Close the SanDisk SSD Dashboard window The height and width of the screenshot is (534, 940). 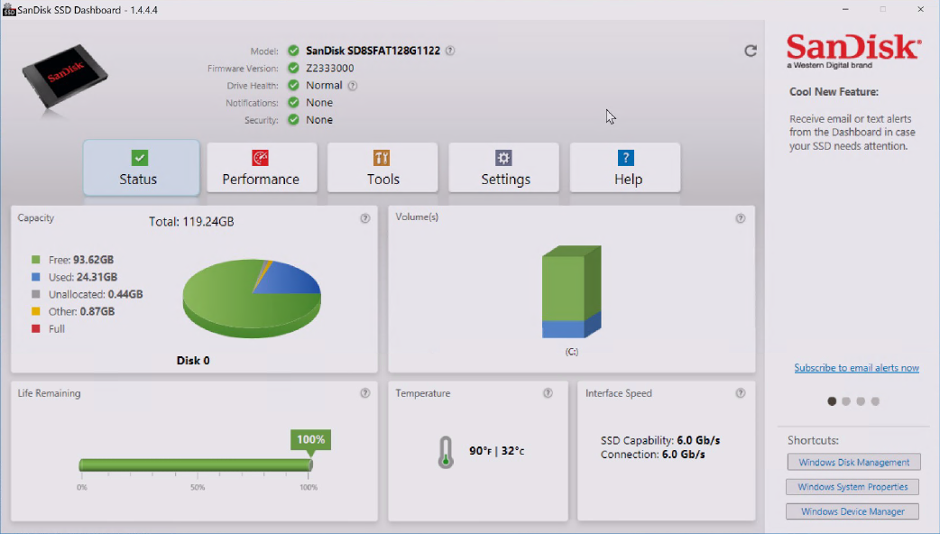click(x=921, y=10)
